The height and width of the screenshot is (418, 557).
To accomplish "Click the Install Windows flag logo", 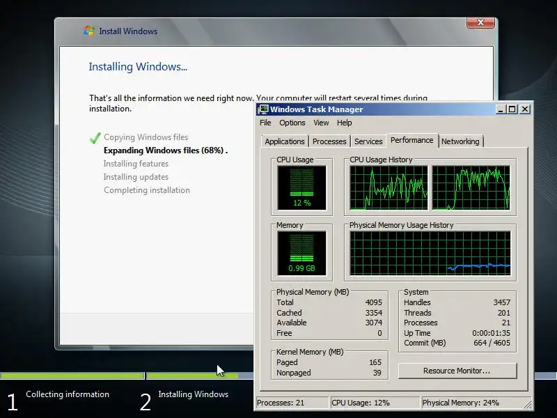I will click(89, 31).
